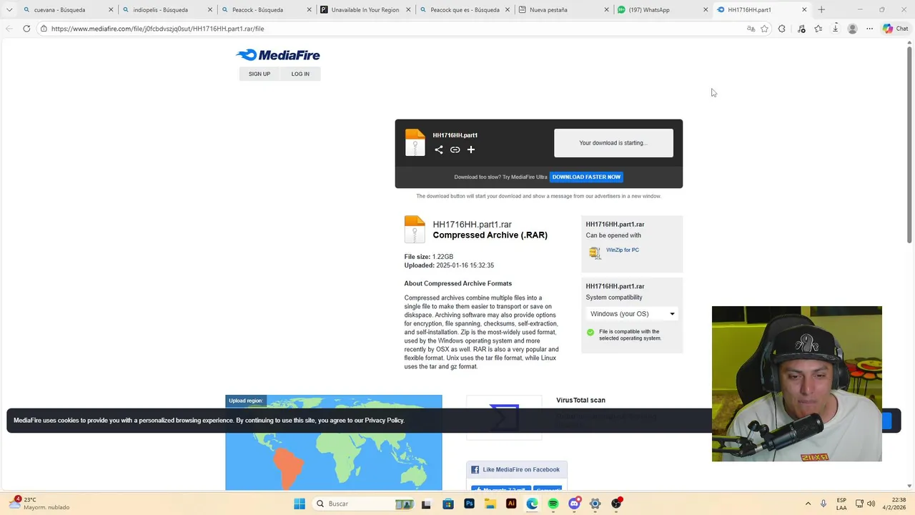Click the address bar URL field
Screen dimensions: 915x515
coord(393,29)
